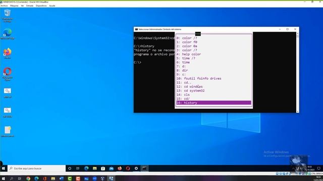Show hidden tray icons in guest
This screenshot has height=181, width=323.
tap(293, 168)
